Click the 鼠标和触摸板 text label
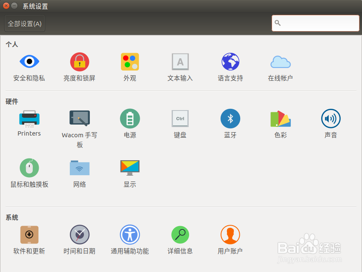Screen dimensions: 362x272 coord(29,184)
